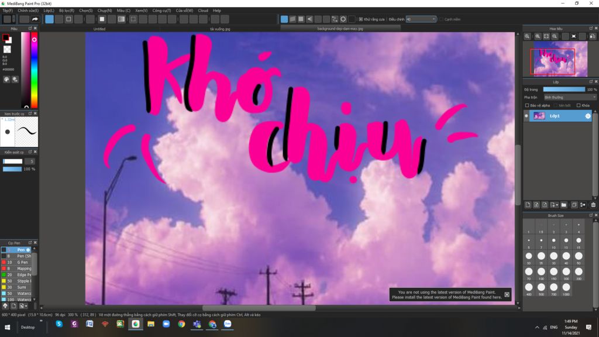Click the redo arrow in the toolbar

click(35, 19)
